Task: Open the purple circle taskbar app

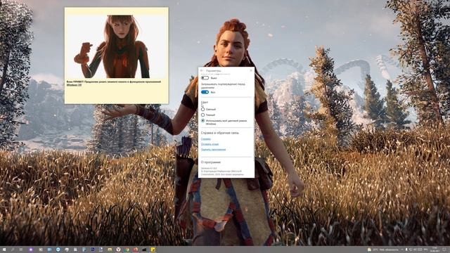Action: (31, 250)
